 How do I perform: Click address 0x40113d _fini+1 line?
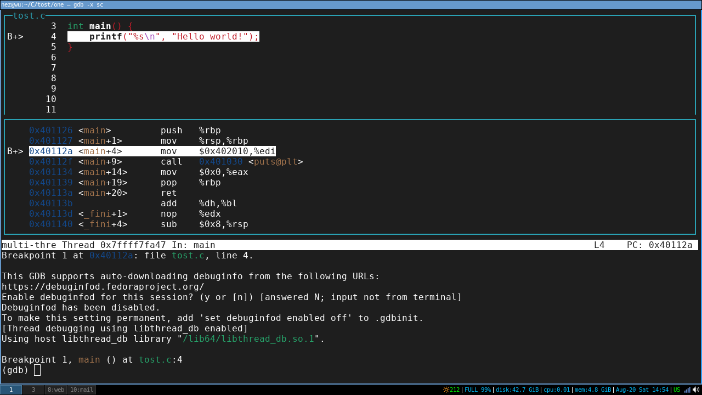tap(51, 214)
